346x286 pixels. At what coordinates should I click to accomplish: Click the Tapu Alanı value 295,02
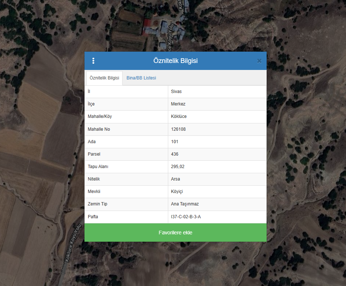coord(178,167)
